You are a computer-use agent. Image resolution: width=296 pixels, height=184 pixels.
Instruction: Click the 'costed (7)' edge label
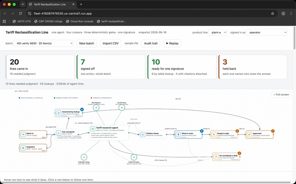[206, 129]
